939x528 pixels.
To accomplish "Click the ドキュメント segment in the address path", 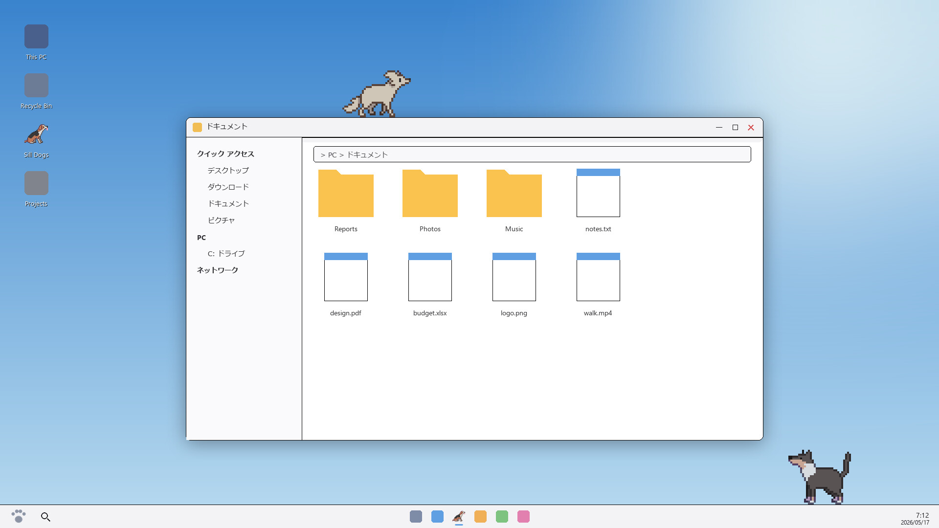I will (367, 155).
